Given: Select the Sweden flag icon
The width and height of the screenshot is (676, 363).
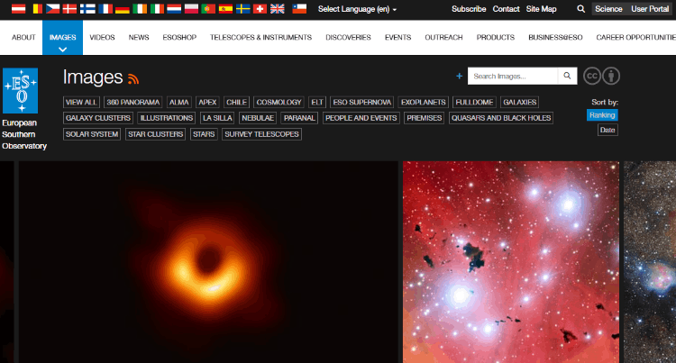Looking at the screenshot, I should click(x=242, y=9).
